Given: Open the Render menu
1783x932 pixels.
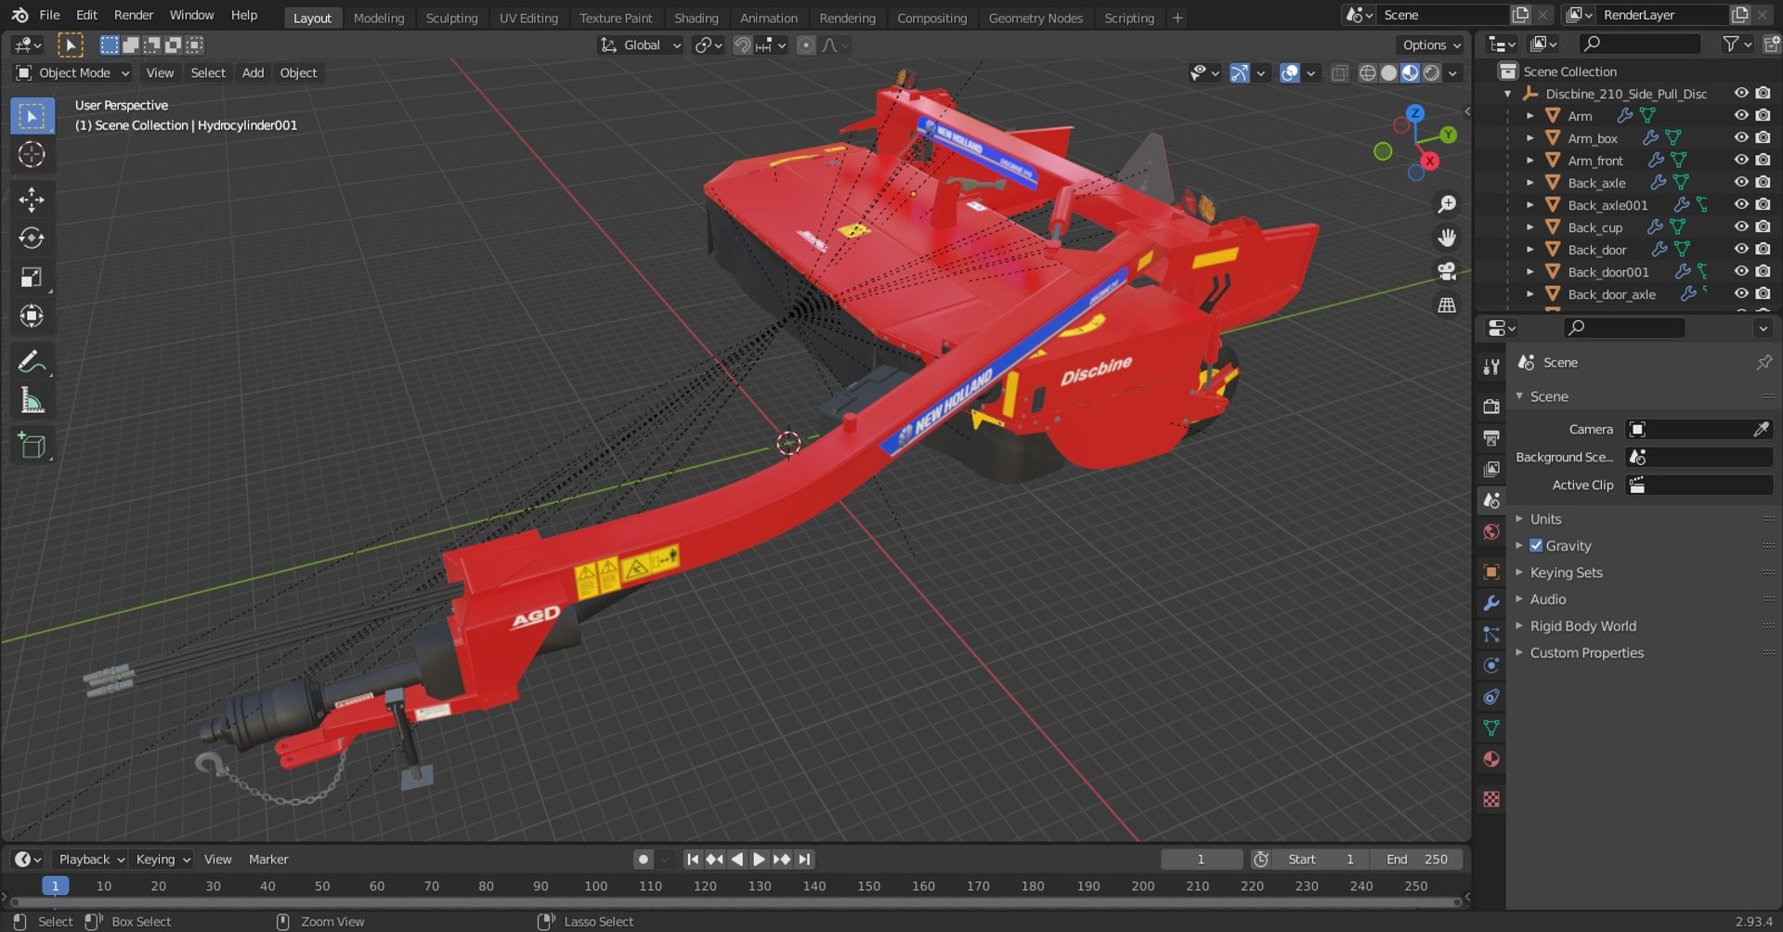Looking at the screenshot, I should pyautogui.click(x=134, y=15).
